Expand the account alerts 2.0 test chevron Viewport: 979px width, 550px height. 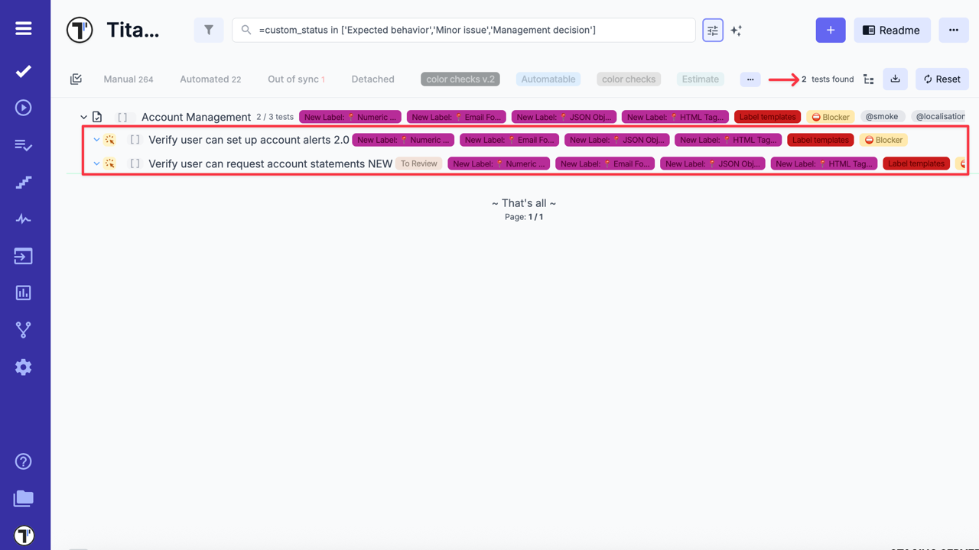[x=96, y=140]
